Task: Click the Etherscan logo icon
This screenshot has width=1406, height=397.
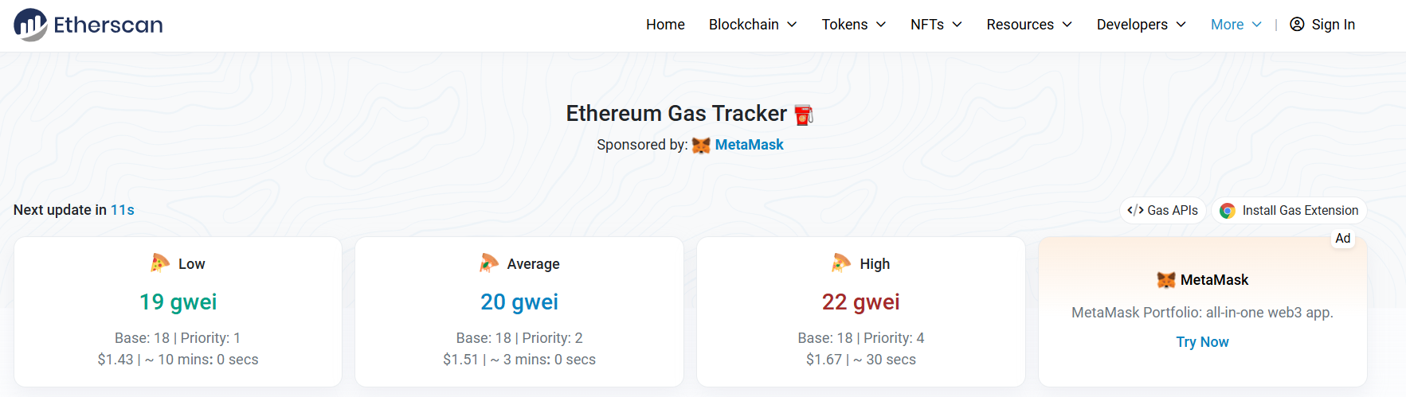Action: (30, 25)
